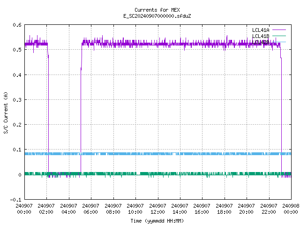Click the 0.6 y-axis tick value

point(17,25)
